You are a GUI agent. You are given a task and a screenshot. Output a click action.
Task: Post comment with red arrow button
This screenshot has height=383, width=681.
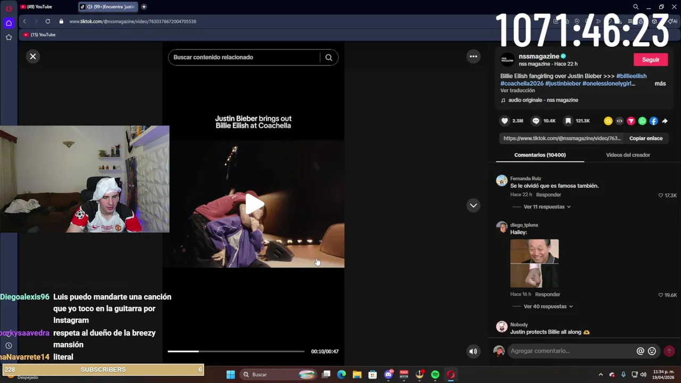[x=669, y=351]
